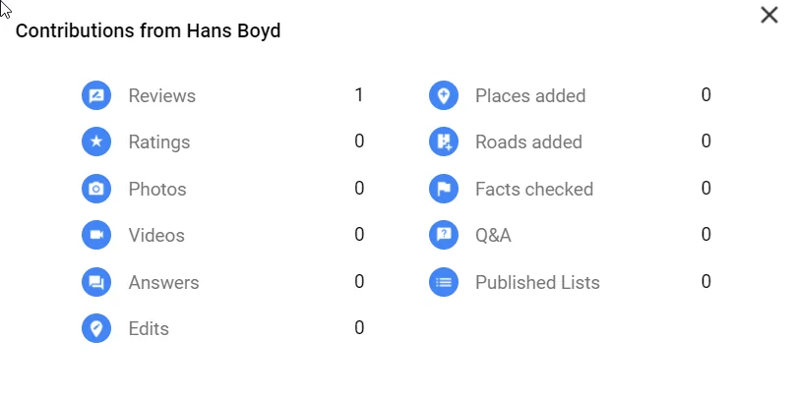Select the Facts checked flag icon
This screenshot has width=796, height=396.
tap(444, 189)
